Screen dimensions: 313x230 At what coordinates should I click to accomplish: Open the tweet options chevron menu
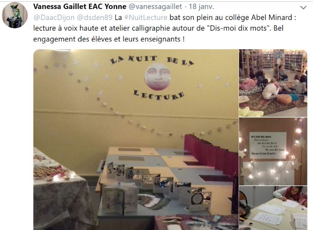[303, 8]
